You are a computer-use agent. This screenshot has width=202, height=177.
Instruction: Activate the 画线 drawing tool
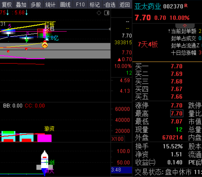(x=65, y=5)
